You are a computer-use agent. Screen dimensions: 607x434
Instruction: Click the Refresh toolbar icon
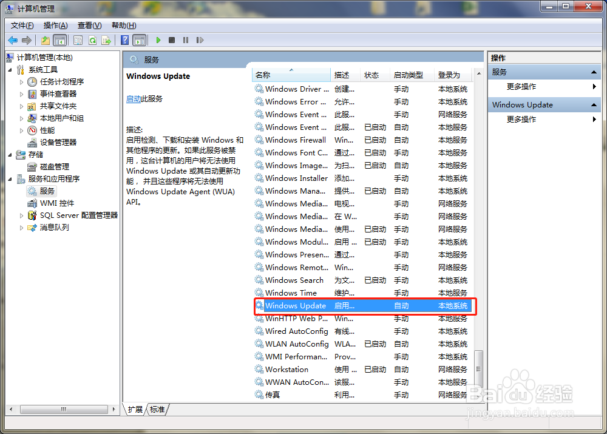[x=92, y=40]
